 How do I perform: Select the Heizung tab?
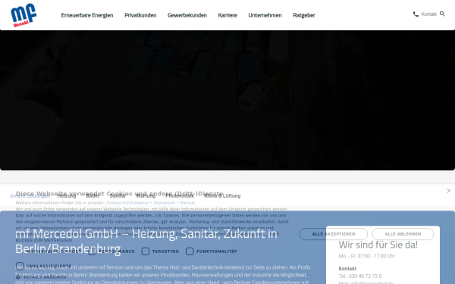coord(67,196)
